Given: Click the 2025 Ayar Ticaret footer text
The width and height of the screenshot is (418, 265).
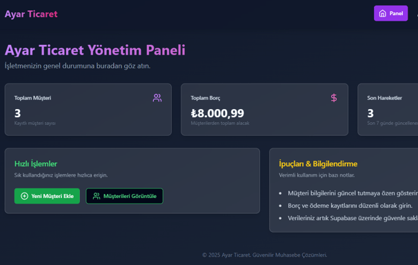Looking at the screenshot, I should pyautogui.click(x=264, y=255).
